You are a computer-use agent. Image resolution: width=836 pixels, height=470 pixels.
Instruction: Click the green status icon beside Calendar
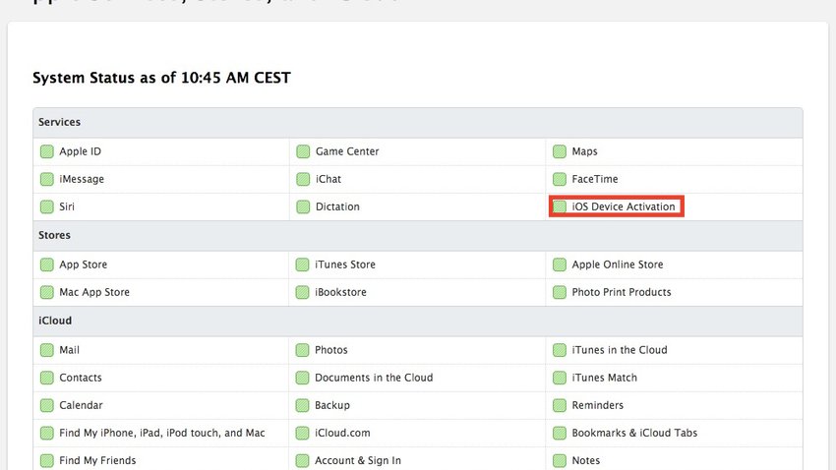click(x=47, y=405)
